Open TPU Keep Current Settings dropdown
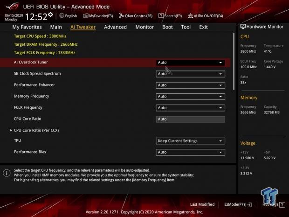 click(x=190, y=141)
